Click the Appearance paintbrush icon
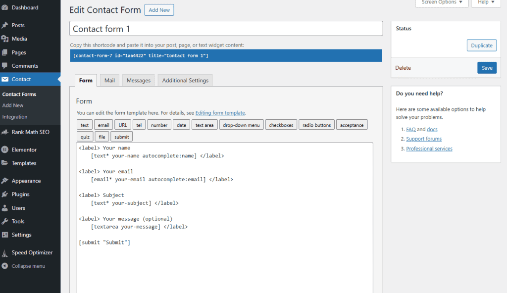The width and height of the screenshot is (507, 293). tap(5, 181)
